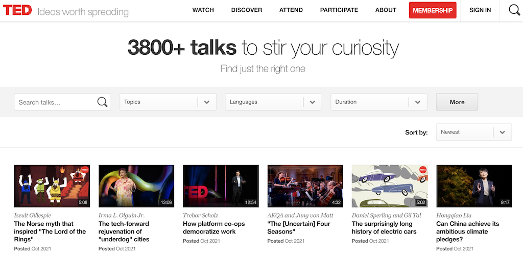523x255 pixels.
Task: Open the Sort by Newest dropdown
Action: click(473, 132)
